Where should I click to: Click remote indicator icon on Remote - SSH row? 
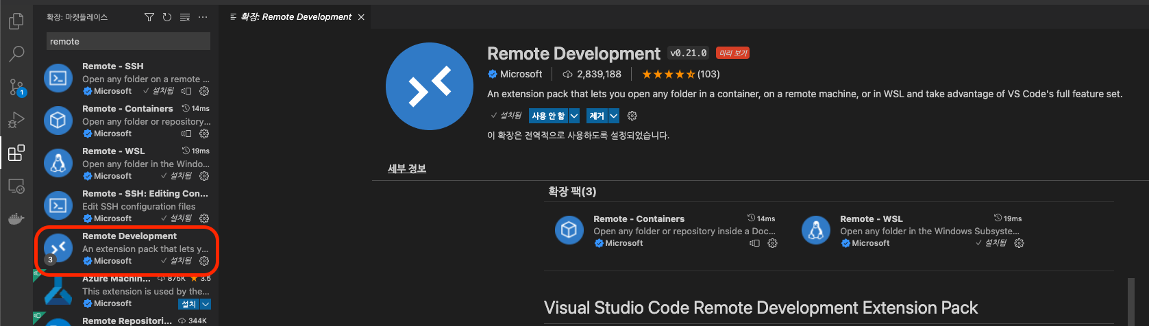186,91
